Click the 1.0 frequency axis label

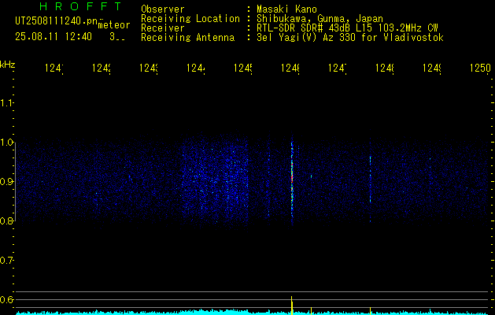6,143
